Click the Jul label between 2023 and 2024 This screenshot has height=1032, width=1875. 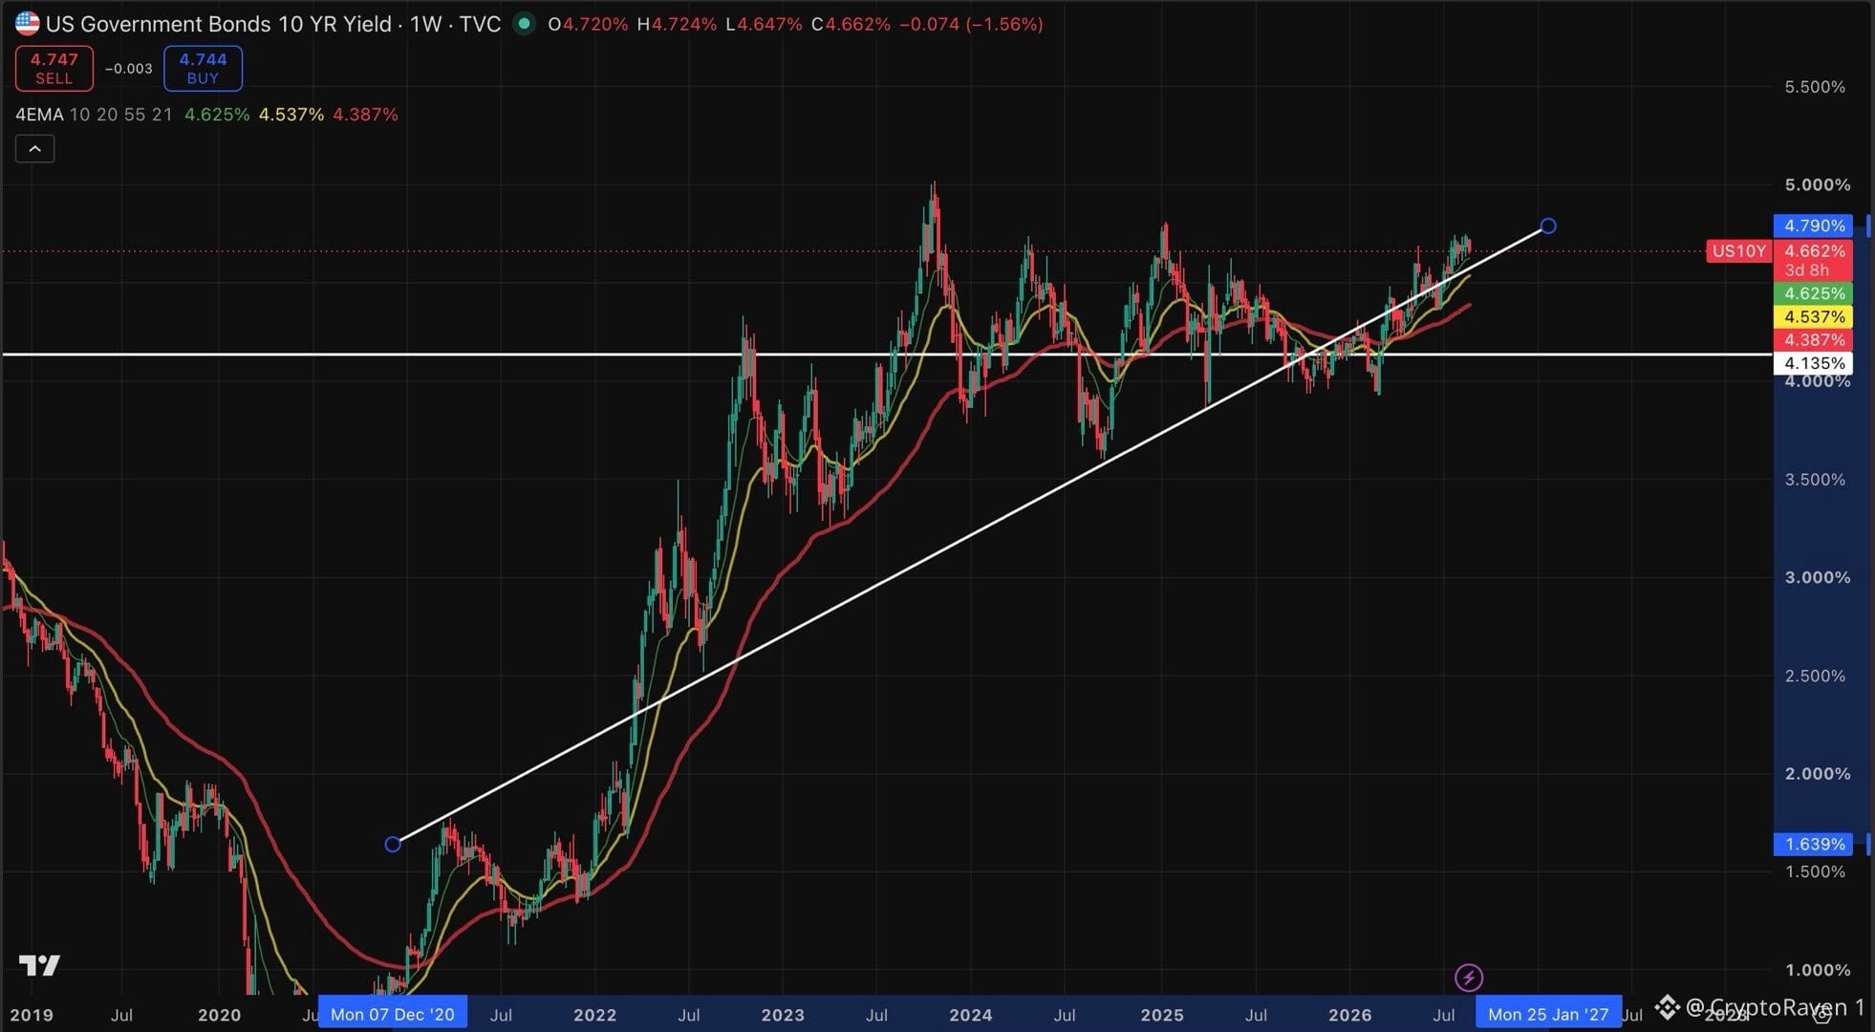876,1015
